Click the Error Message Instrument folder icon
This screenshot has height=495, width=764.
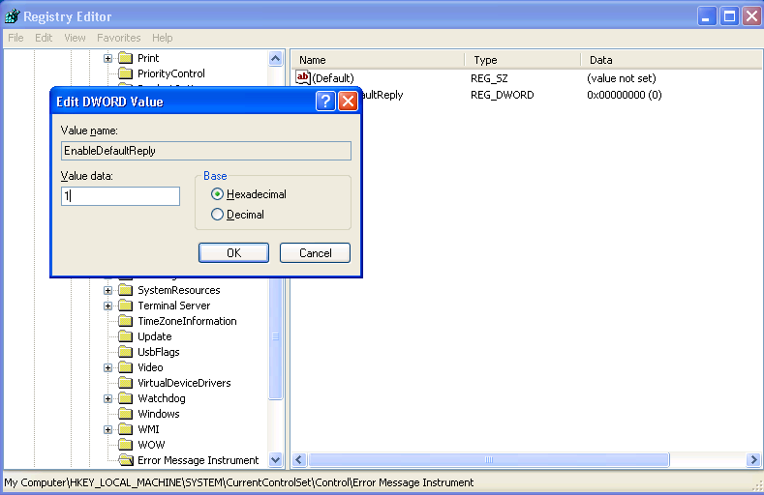[x=125, y=460]
